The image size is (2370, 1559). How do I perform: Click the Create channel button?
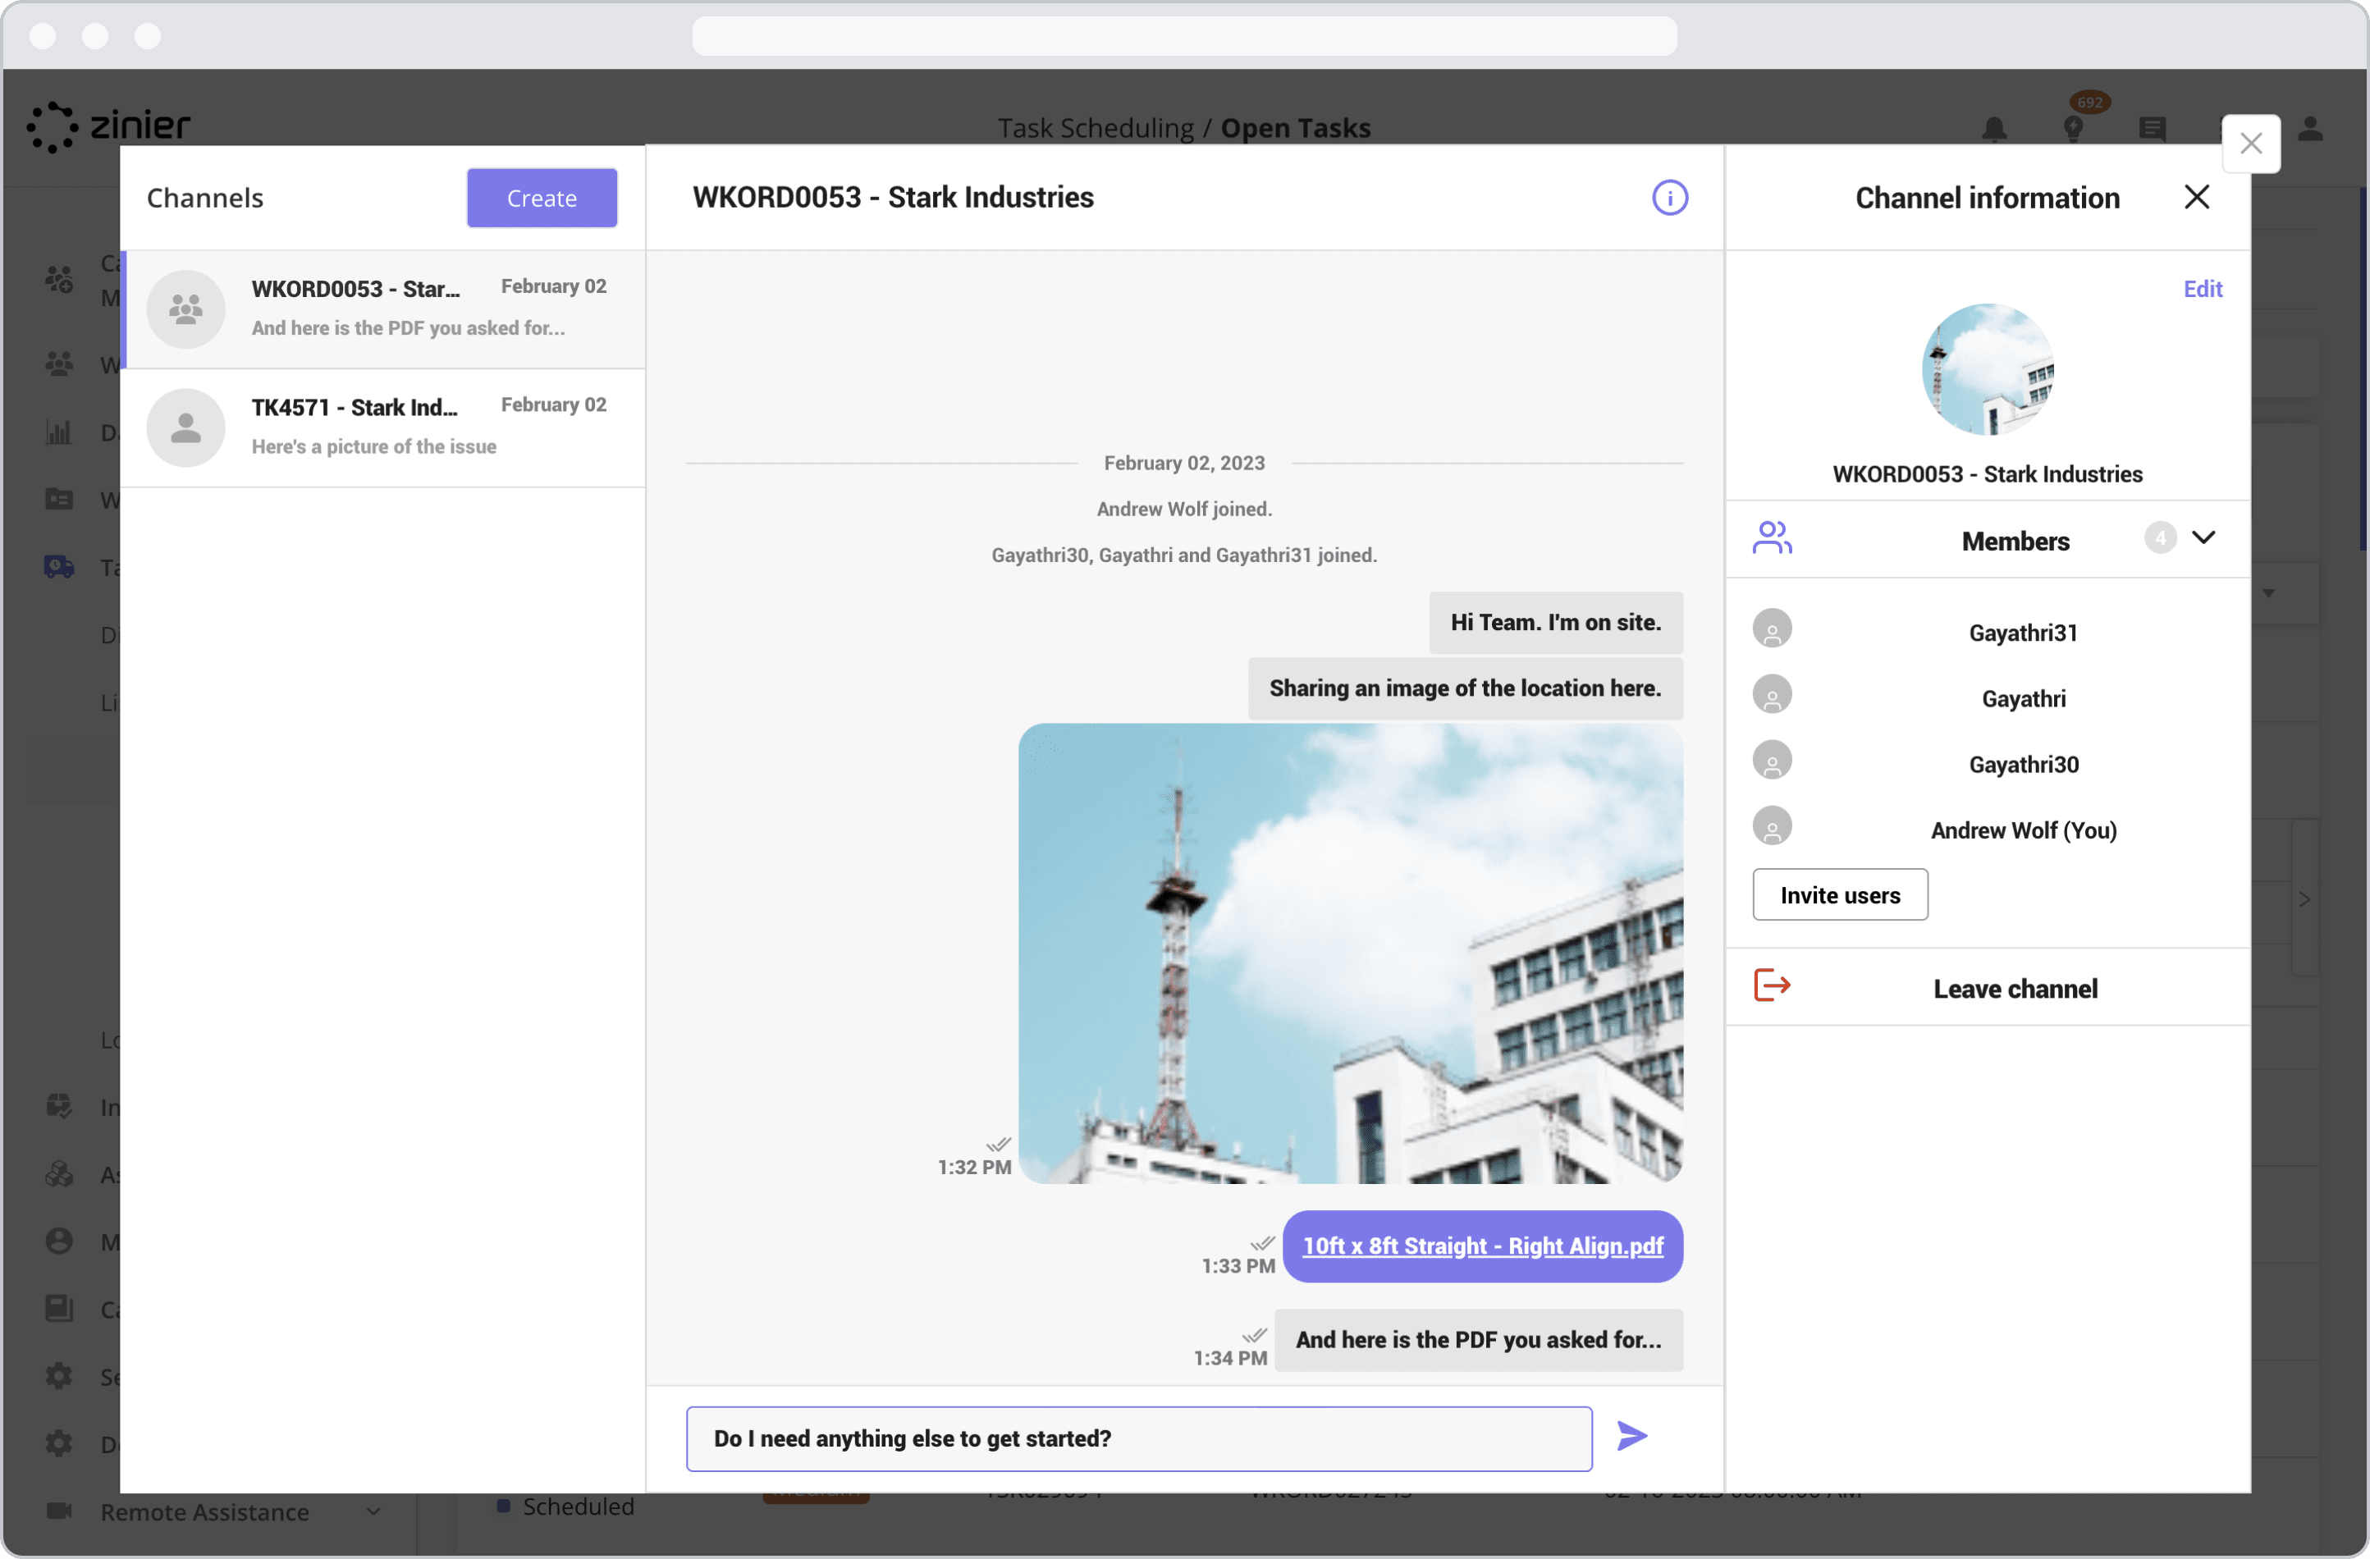tap(542, 197)
